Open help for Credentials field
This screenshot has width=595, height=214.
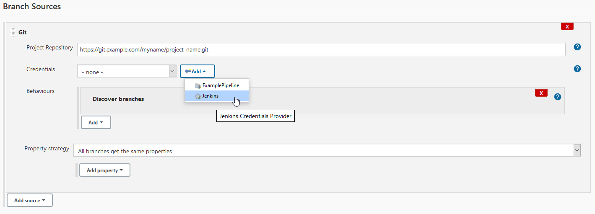tap(577, 69)
